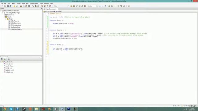Select Update() : void in Document Outline

9,70
